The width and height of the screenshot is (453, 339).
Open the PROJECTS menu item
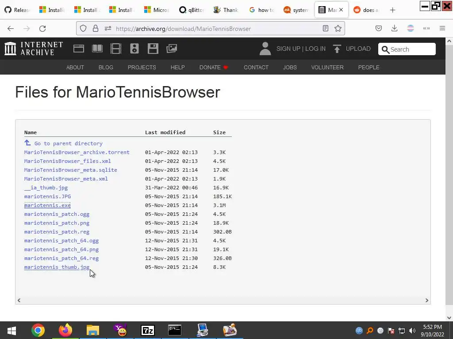click(x=142, y=67)
